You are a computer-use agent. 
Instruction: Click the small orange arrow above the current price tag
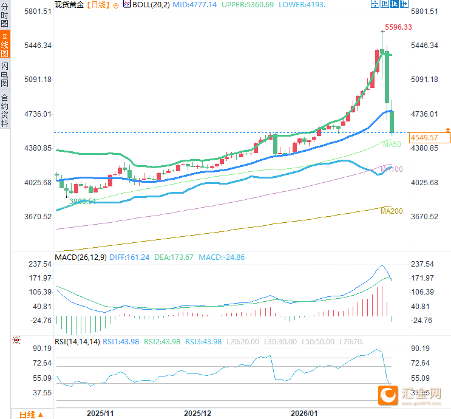[447, 129]
